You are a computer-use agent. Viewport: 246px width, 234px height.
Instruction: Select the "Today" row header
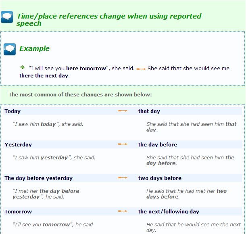coord(13,111)
